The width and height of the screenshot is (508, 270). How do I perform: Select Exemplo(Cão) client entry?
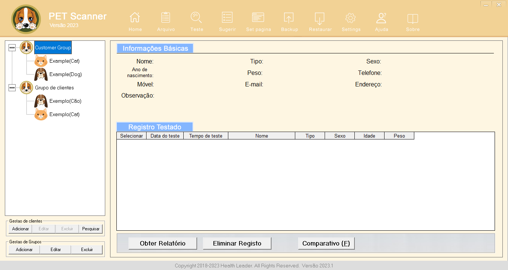(x=65, y=101)
